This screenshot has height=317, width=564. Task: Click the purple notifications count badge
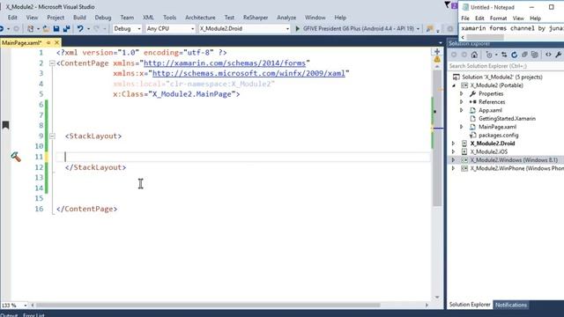click(x=455, y=6)
